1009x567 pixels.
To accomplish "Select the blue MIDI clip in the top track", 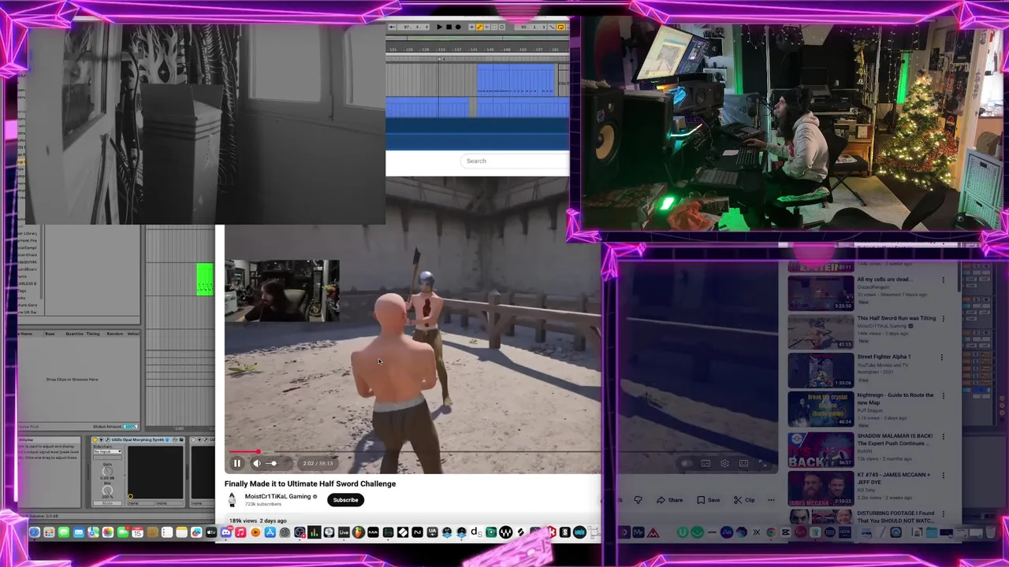I will pyautogui.click(x=516, y=80).
